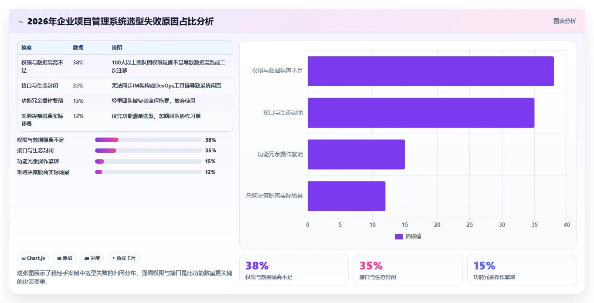Click table cell 采购决策脱离实际场景
Viewport: 594px width, 303px height.
42,120
